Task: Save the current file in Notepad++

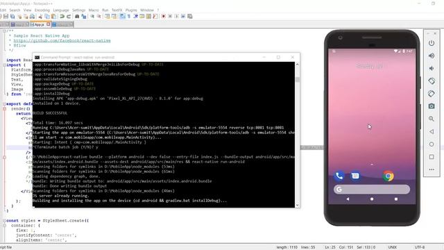Action: tap(6, 17)
